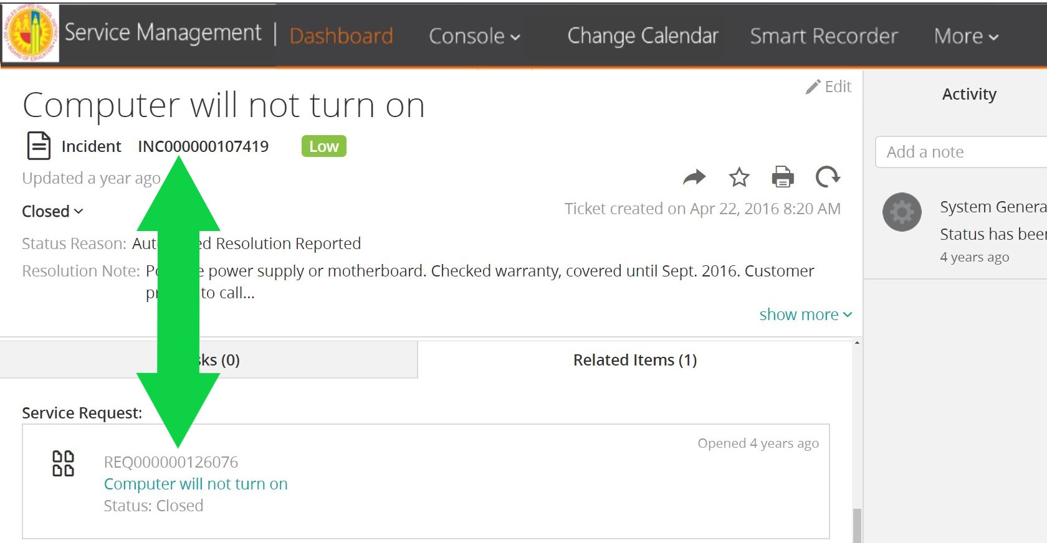Screen dimensions: 1047x543
Task: Expand the Console menu
Action: click(475, 36)
